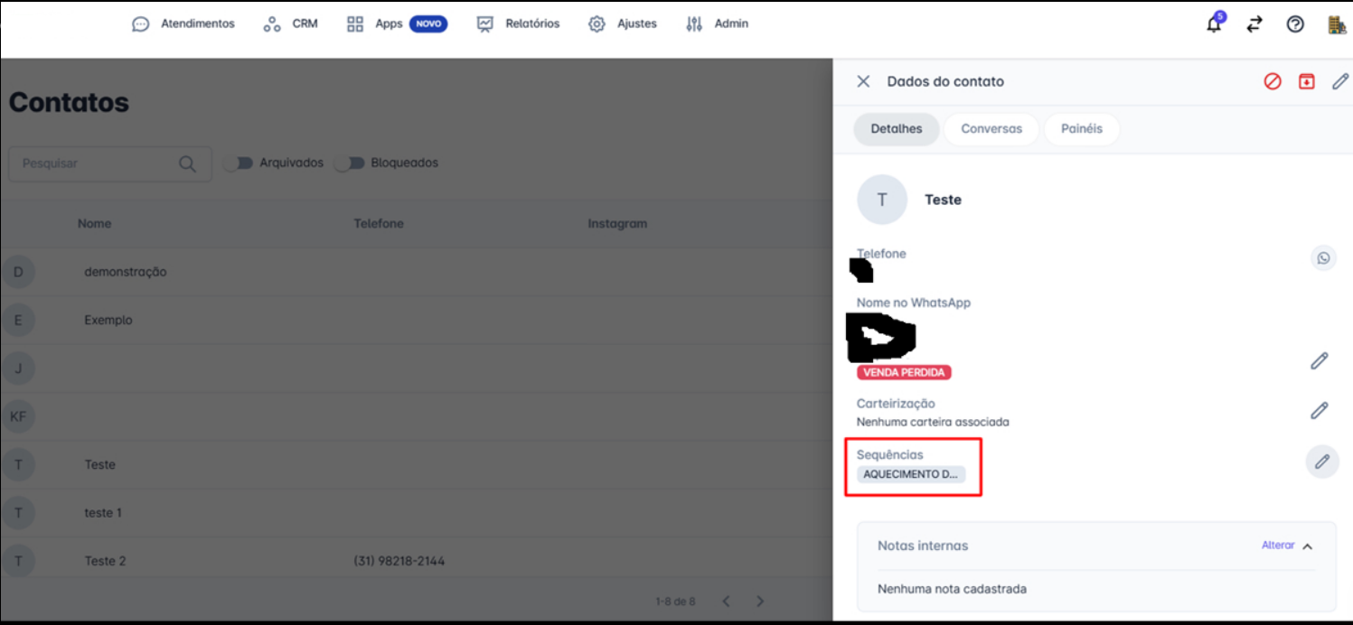This screenshot has height=625, width=1353.
Task: Open the teste 1 contact row
Action: 416,513
